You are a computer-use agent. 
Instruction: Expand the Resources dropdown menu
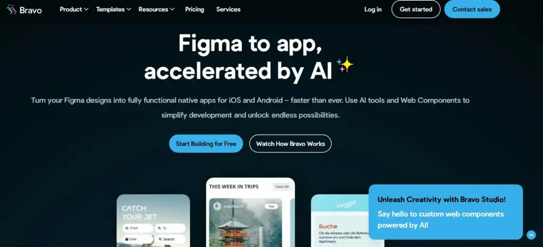(156, 10)
